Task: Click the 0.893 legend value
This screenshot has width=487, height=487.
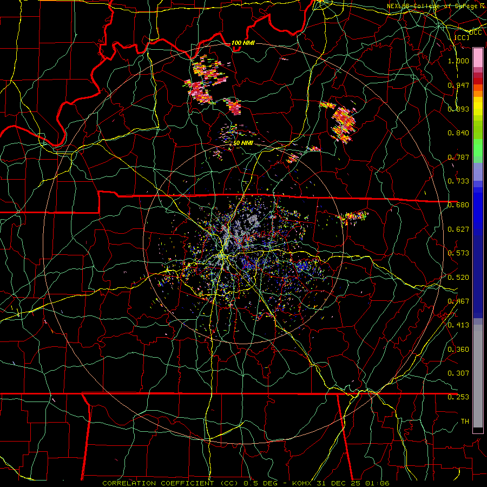Action: pos(458,109)
